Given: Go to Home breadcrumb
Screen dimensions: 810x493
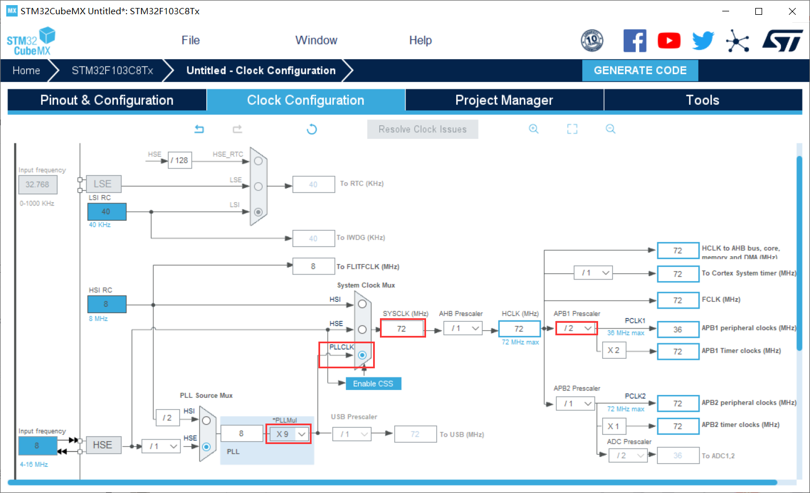Looking at the screenshot, I should 26,71.
